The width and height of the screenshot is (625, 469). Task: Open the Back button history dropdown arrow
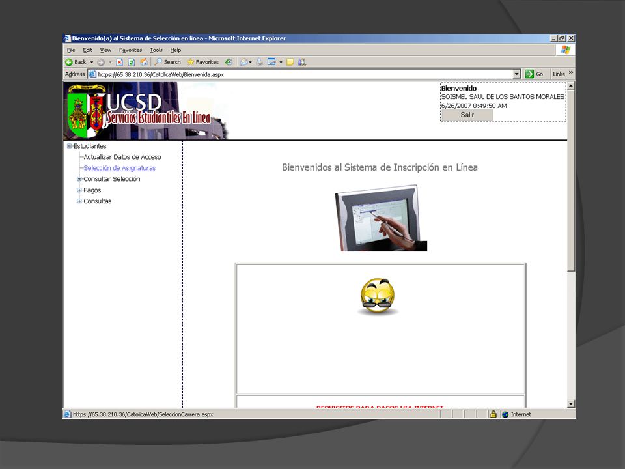pyautogui.click(x=92, y=63)
